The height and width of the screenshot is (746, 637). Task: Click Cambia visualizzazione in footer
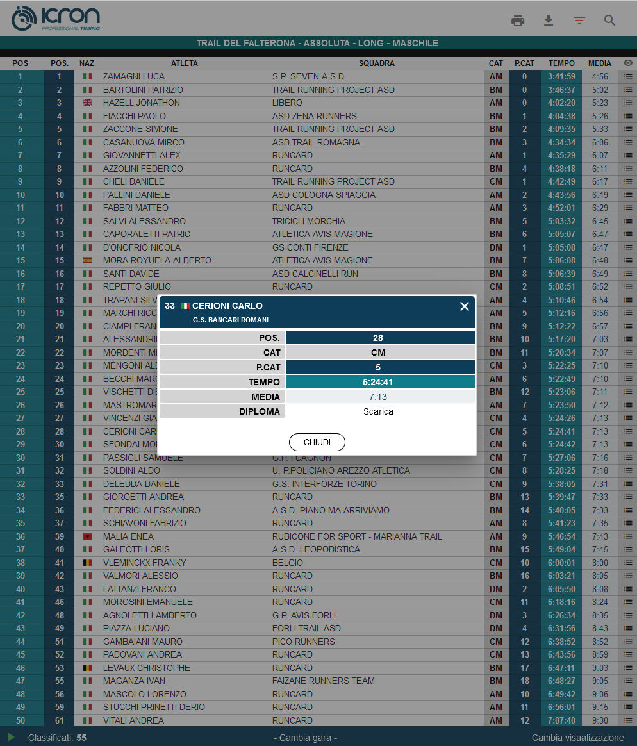[577, 738]
